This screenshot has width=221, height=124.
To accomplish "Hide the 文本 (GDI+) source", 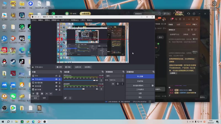I will click(56, 79).
